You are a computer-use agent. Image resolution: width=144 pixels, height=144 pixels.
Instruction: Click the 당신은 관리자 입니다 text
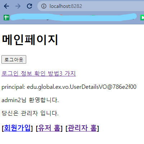pos(30,113)
